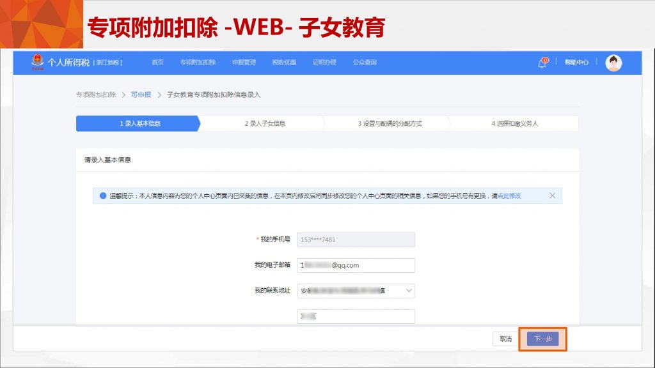This screenshot has width=655, height=368.
Task: Click into the 我的电子邮箱 input field
Action: click(x=356, y=265)
